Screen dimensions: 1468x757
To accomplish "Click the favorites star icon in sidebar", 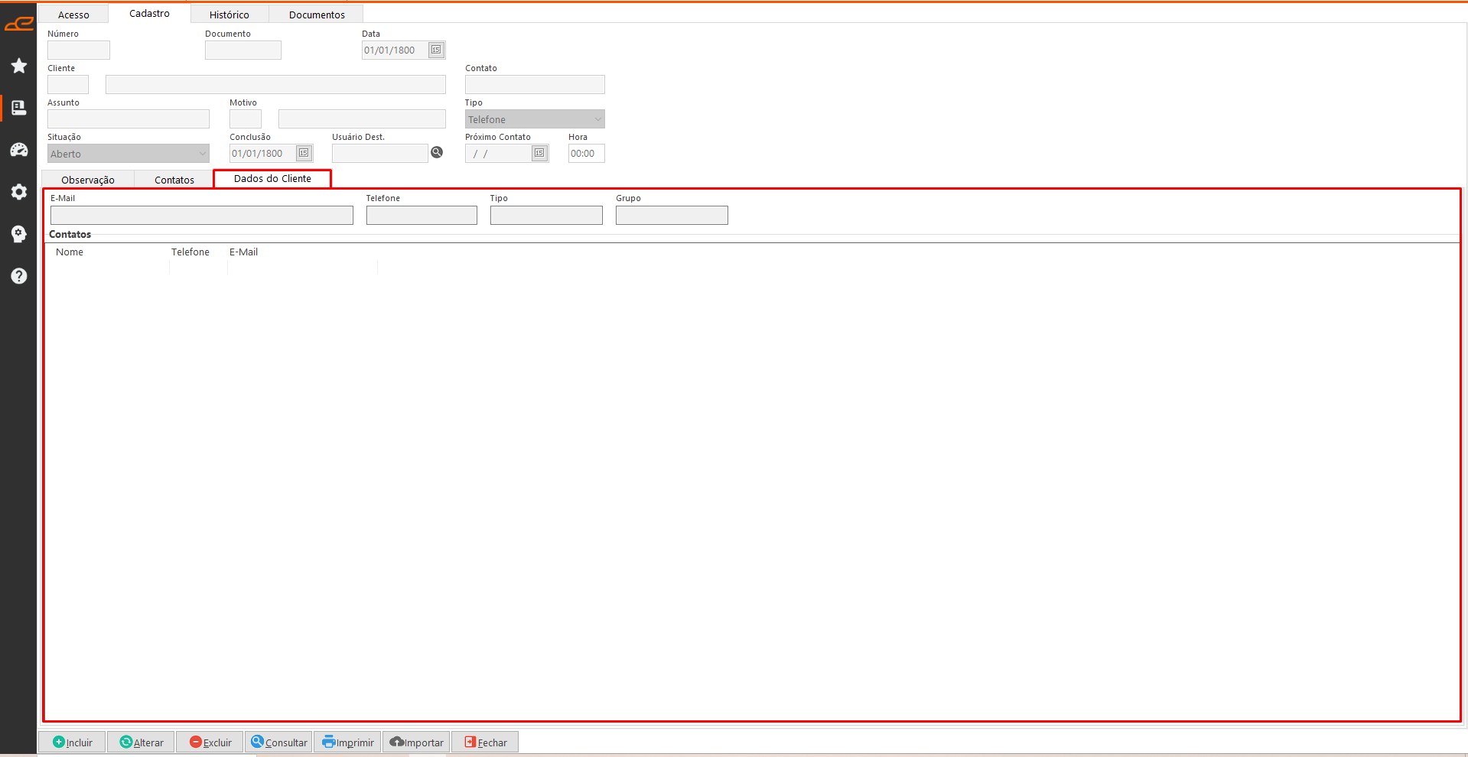I will click(x=19, y=66).
